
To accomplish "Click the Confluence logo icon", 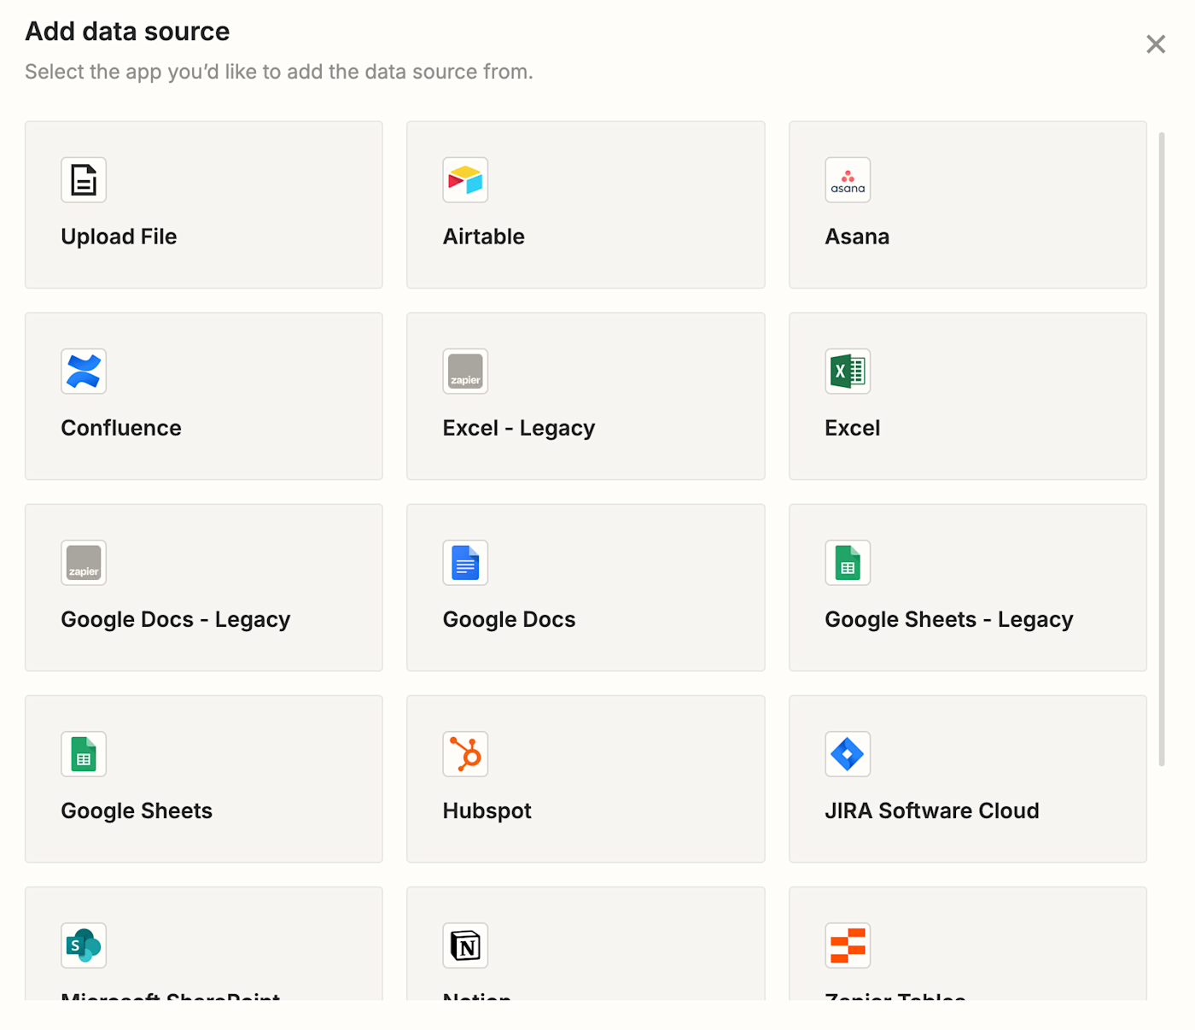I will coord(84,371).
